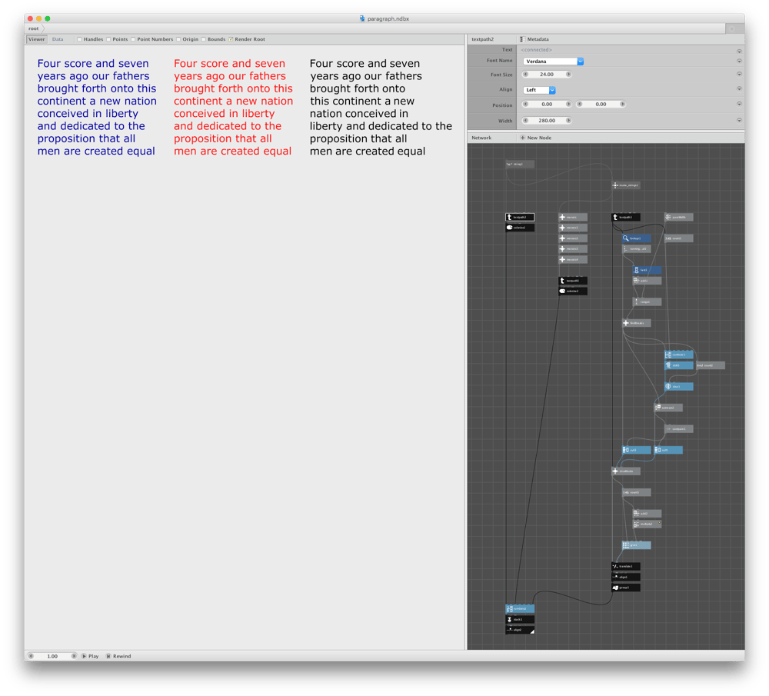The width and height of the screenshot is (769, 696).
Task: Open the Width port options arrow
Action: (x=739, y=120)
